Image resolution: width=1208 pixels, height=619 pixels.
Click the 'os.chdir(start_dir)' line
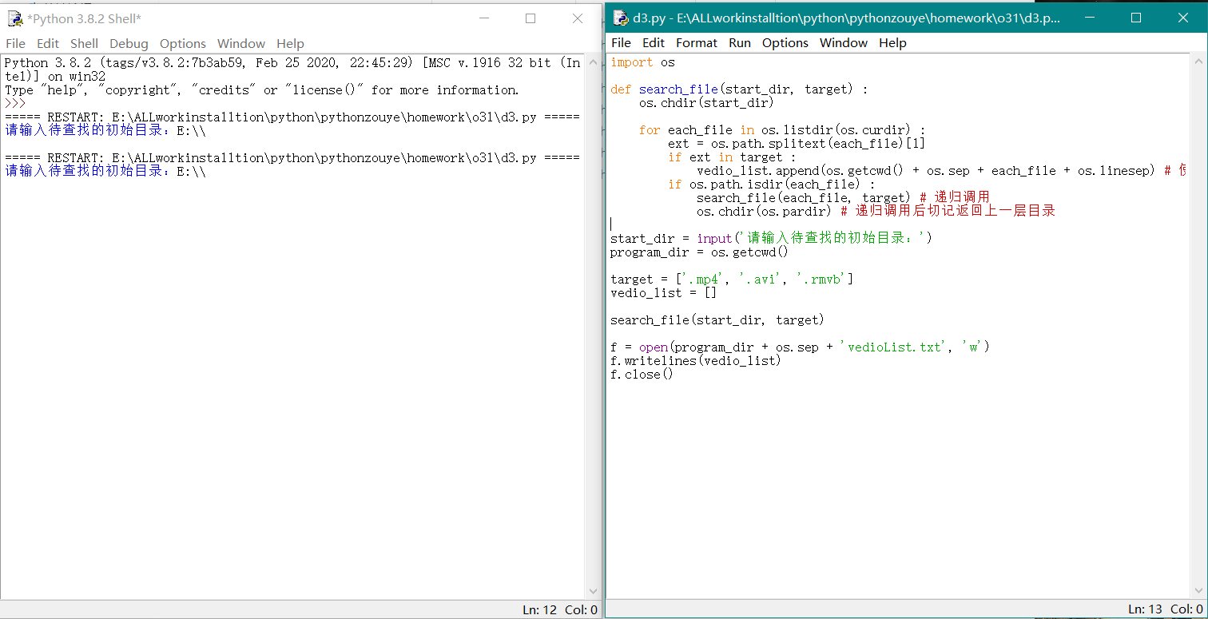(x=706, y=103)
